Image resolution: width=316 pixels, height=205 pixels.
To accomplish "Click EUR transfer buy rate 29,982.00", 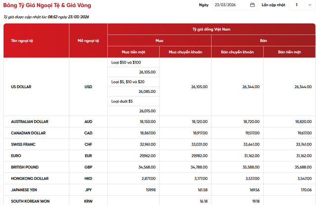I will [199, 156].
